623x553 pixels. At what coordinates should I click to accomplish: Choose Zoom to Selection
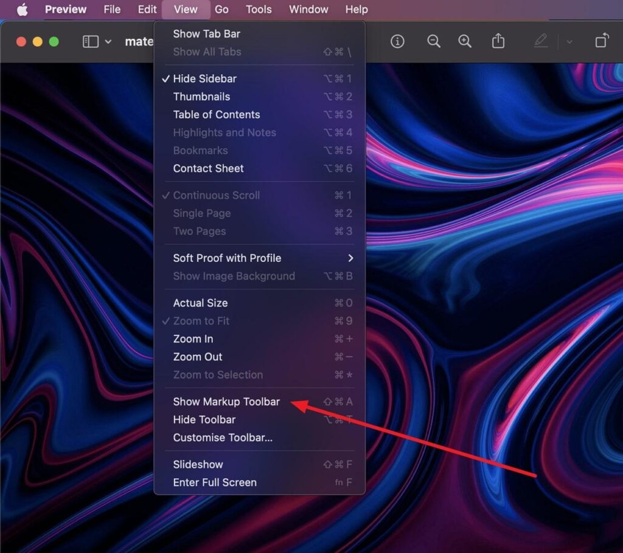coord(259,375)
